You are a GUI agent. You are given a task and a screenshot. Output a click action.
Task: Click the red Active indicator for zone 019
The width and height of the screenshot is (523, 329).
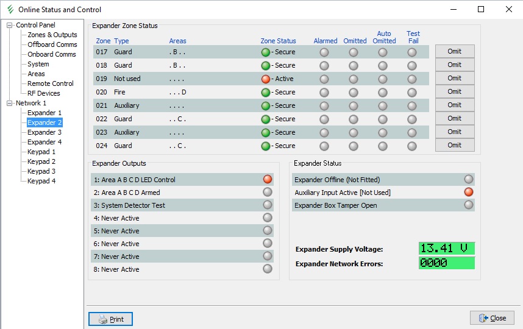click(265, 79)
